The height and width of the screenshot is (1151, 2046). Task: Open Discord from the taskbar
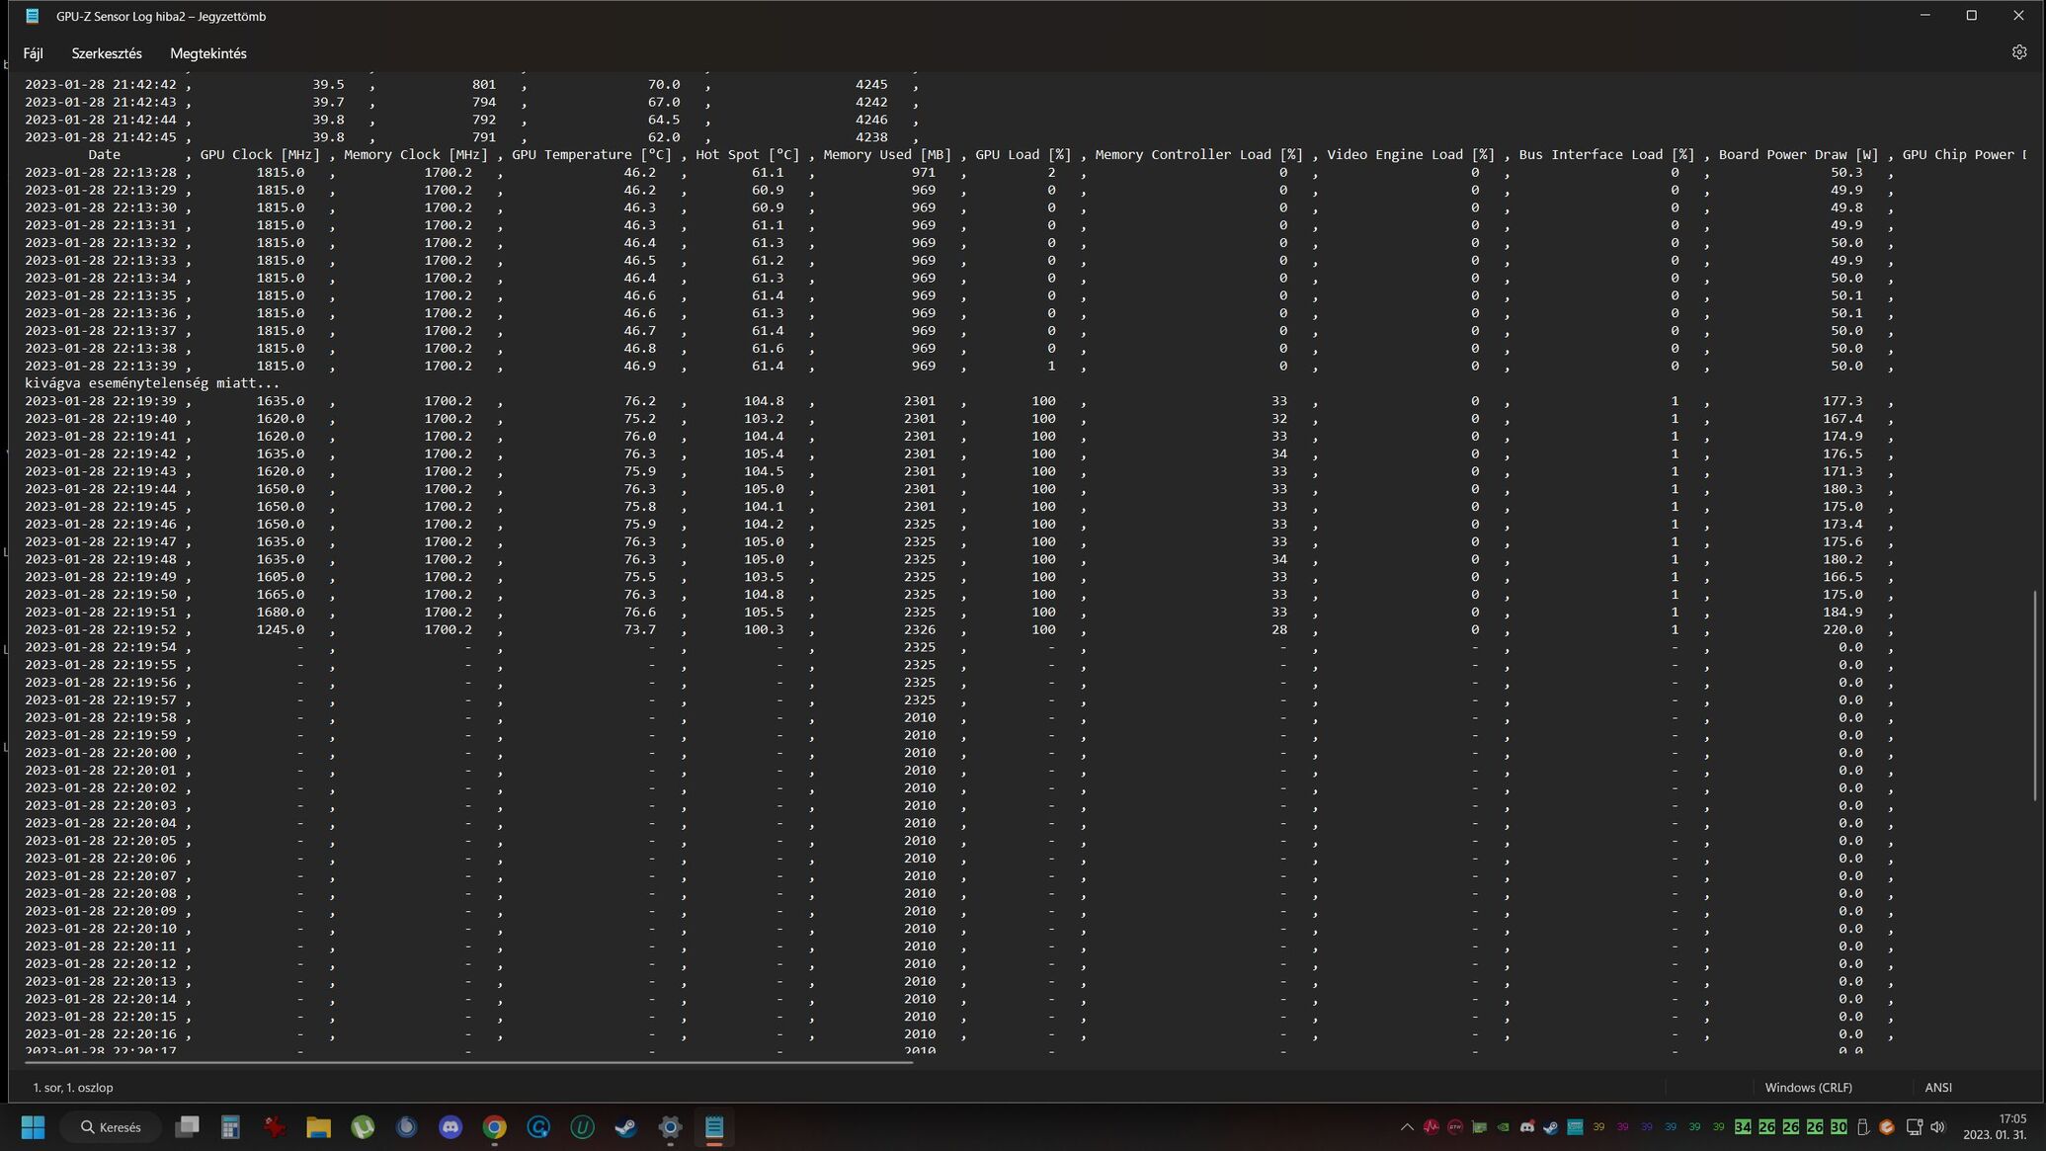coord(450,1126)
